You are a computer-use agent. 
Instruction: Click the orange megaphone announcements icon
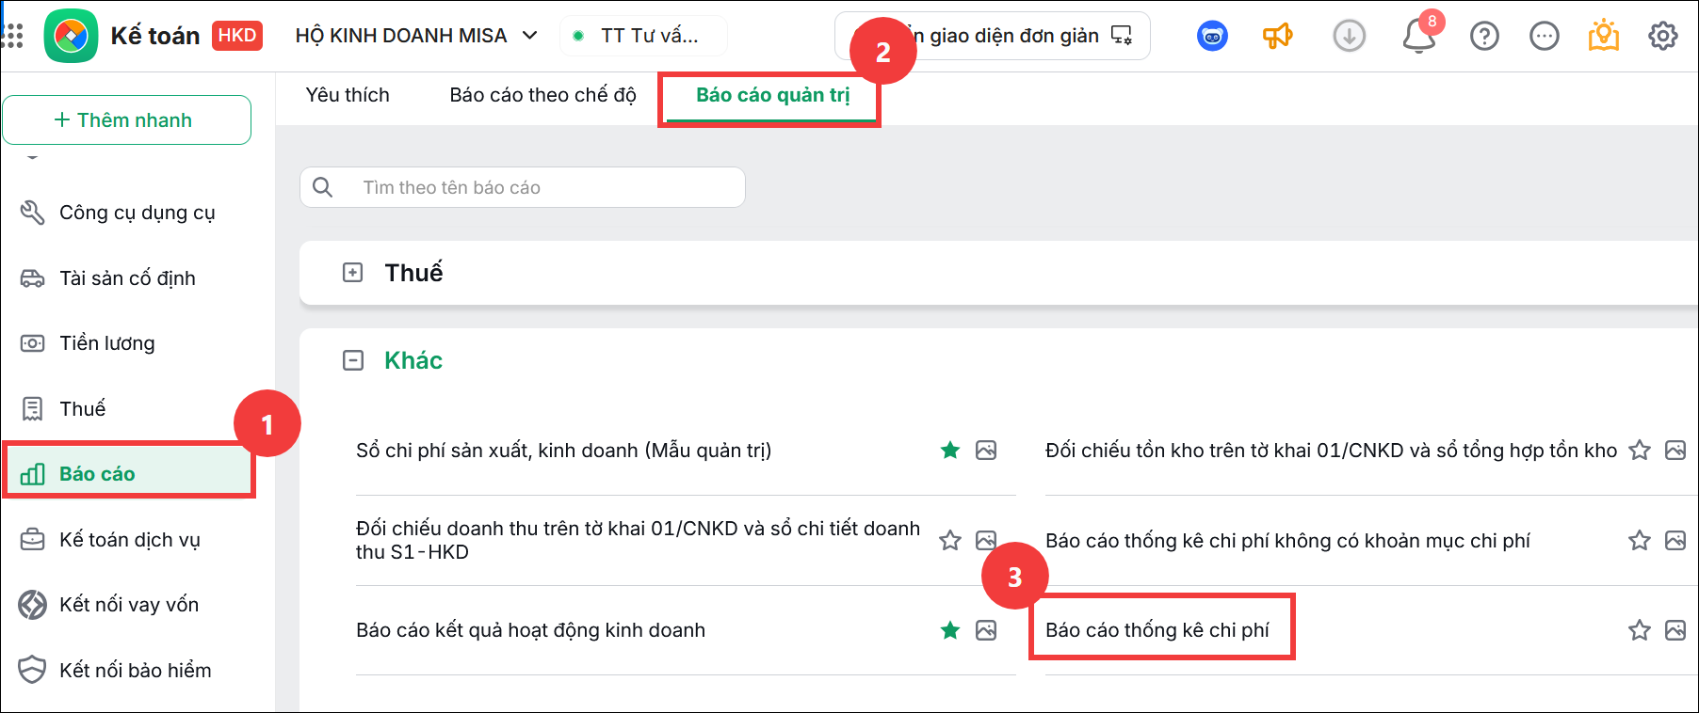[x=1277, y=37]
